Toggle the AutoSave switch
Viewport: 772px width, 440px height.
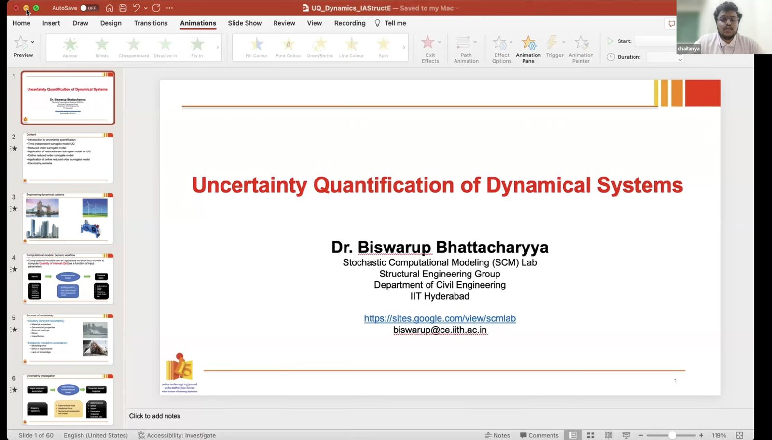[x=89, y=8]
